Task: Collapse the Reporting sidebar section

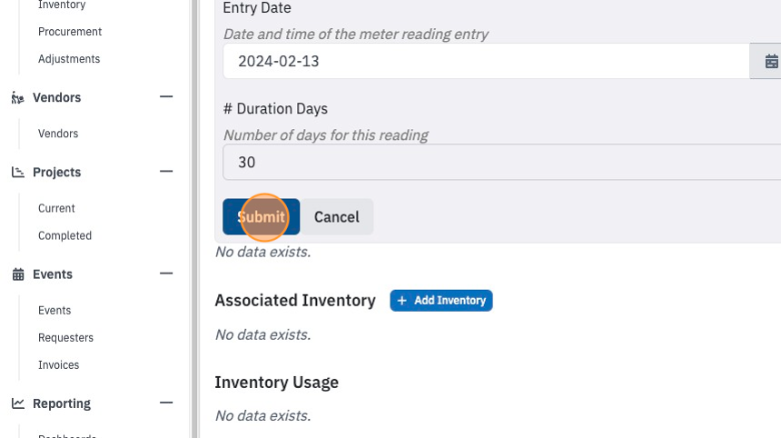Action: pos(166,403)
